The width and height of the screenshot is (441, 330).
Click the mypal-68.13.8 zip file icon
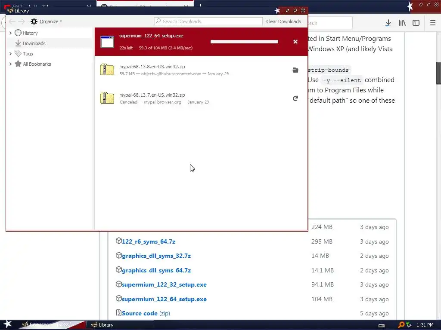(107, 70)
